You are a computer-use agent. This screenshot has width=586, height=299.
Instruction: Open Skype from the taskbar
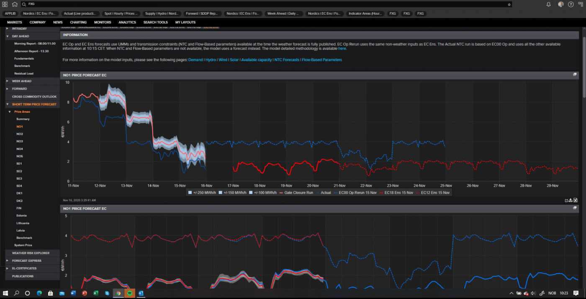[107, 293]
